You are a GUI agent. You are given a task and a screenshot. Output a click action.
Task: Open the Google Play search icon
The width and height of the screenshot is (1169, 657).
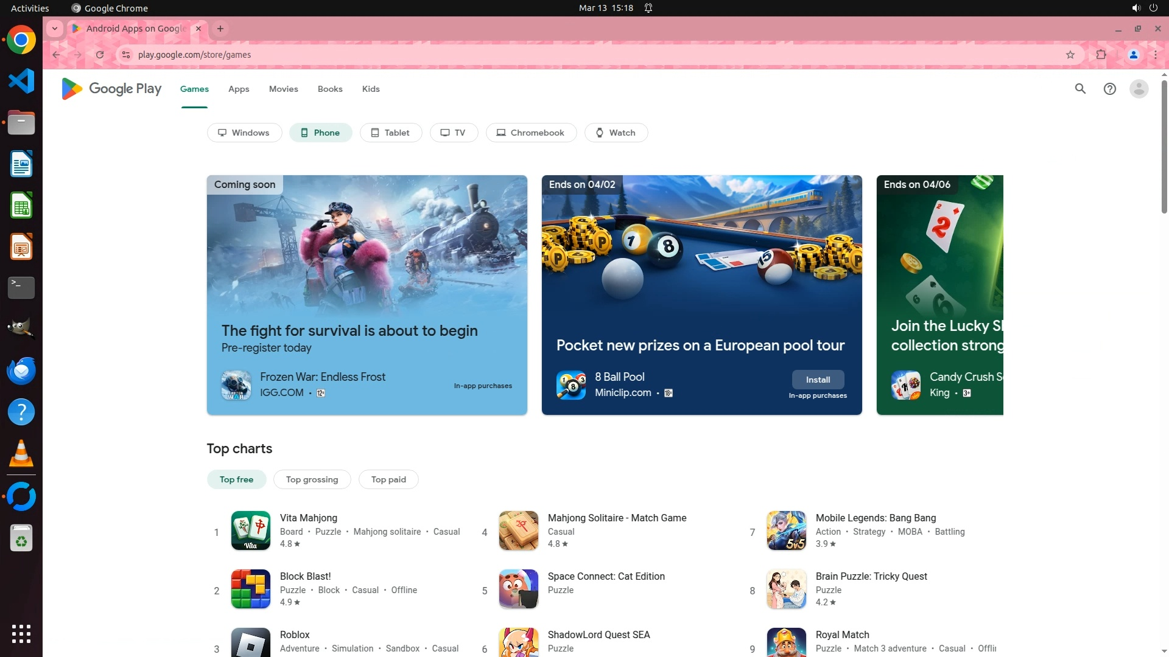point(1080,89)
